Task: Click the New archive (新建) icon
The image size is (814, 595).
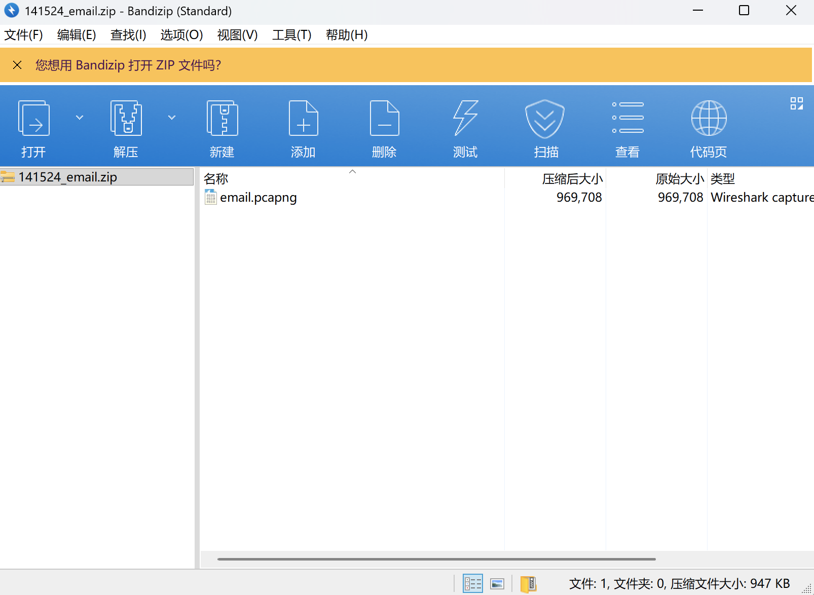Action: (x=222, y=118)
